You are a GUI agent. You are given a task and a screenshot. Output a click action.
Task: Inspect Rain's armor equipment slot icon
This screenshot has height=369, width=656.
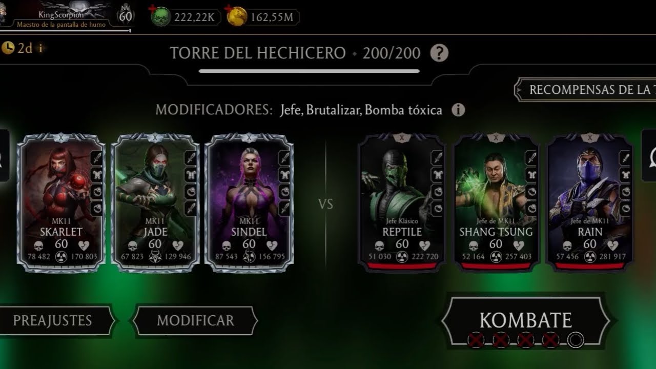(x=625, y=175)
